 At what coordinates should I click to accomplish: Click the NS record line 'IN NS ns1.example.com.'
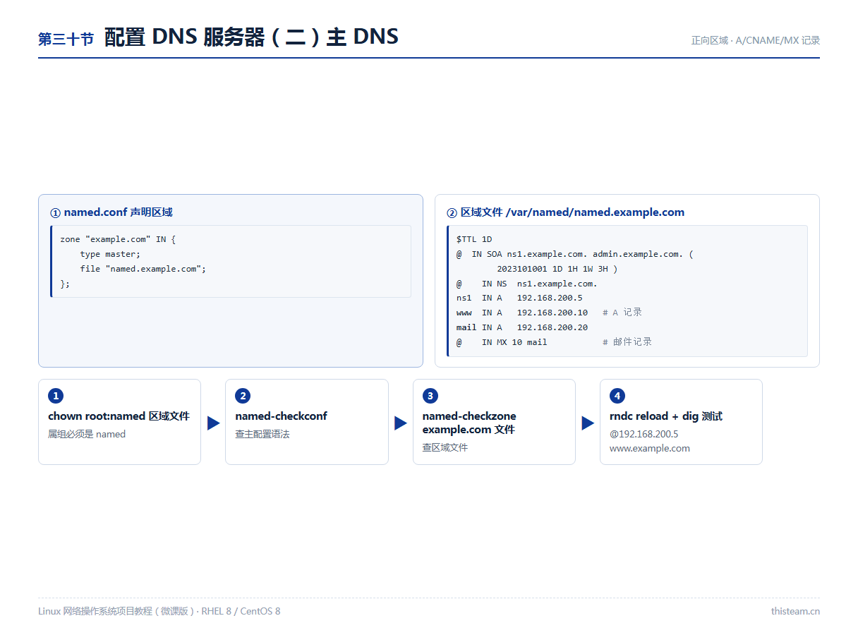[x=527, y=284]
